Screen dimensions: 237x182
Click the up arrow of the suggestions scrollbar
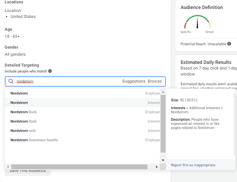click(163, 92)
